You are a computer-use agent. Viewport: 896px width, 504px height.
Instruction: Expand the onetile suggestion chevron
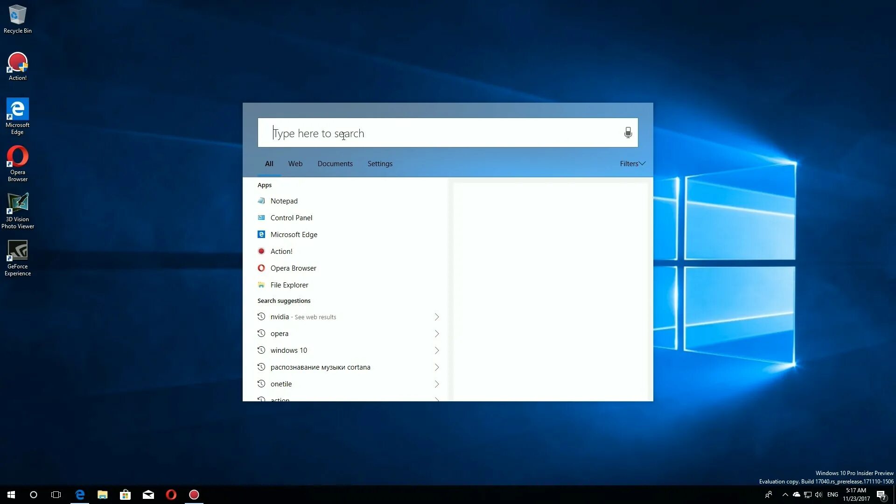tap(437, 384)
